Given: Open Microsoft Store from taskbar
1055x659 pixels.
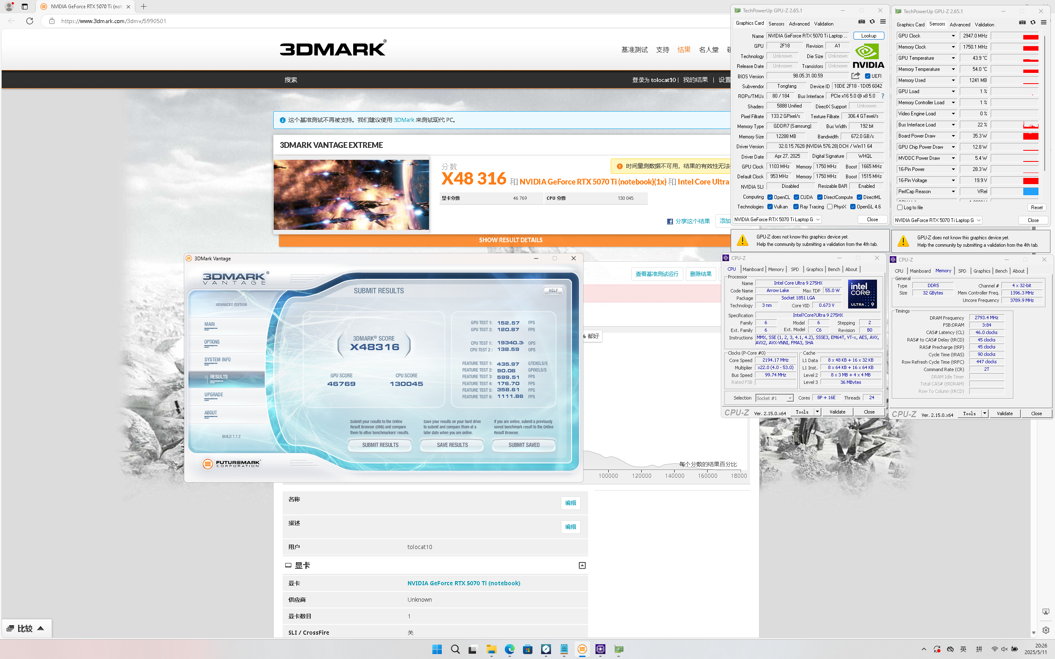Looking at the screenshot, I should coord(527,650).
